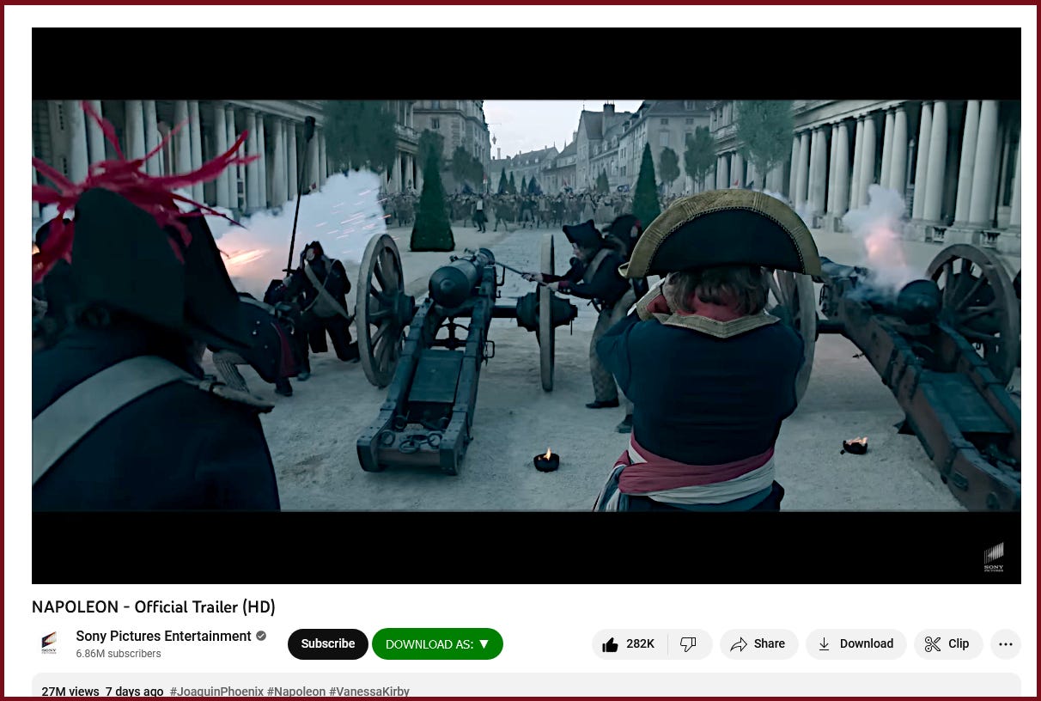This screenshot has height=701, width=1041.
Task: Open the #JoaquinPhoenix hashtag
Action: pyautogui.click(x=216, y=692)
